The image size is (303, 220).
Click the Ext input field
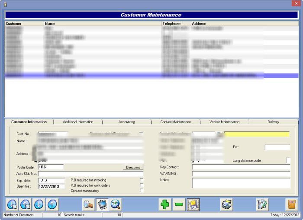277,147
